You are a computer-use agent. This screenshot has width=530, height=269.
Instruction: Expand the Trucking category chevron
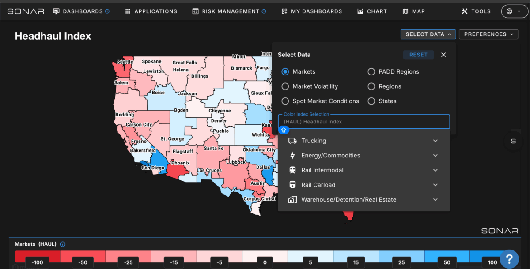[x=435, y=141]
